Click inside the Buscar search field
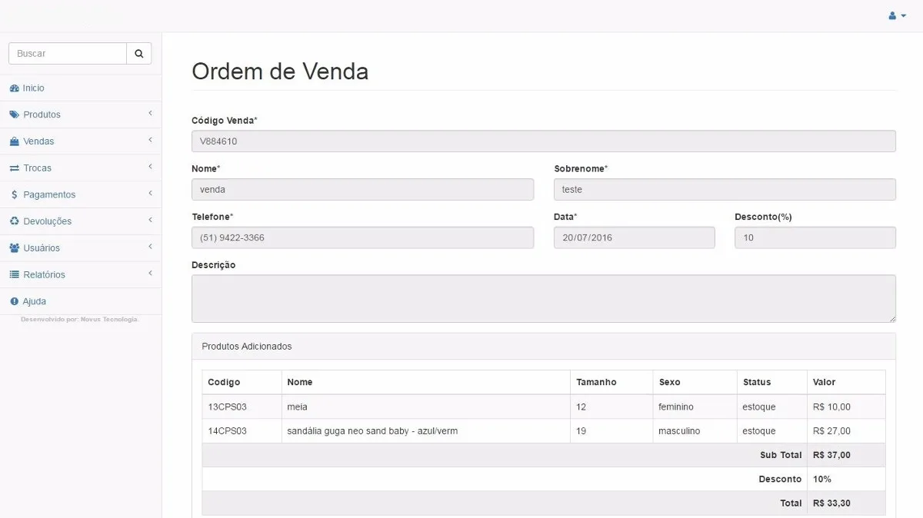Image resolution: width=923 pixels, height=518 pixels. (68, 54)
